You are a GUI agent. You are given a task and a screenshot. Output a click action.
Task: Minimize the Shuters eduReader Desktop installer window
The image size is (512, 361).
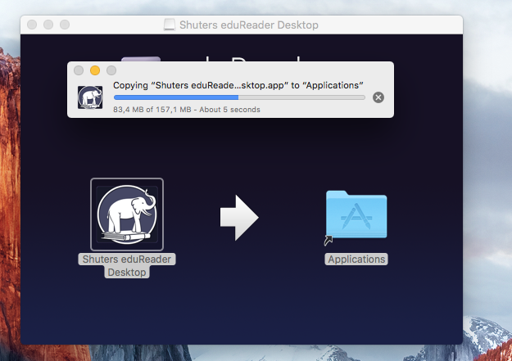[48, 25]
